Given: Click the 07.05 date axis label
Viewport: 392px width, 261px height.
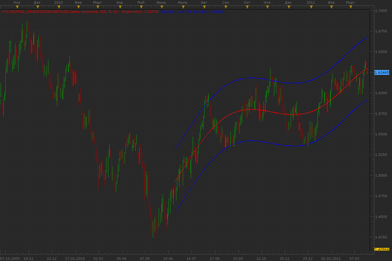Looking at the screenshot, I should 145,259.
